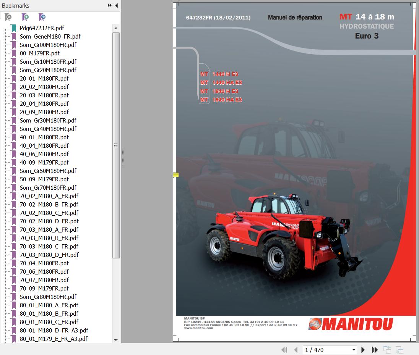Click the last view icon in the navigation bar
Screen dimensions: 419x355
(x=400, y=350)
